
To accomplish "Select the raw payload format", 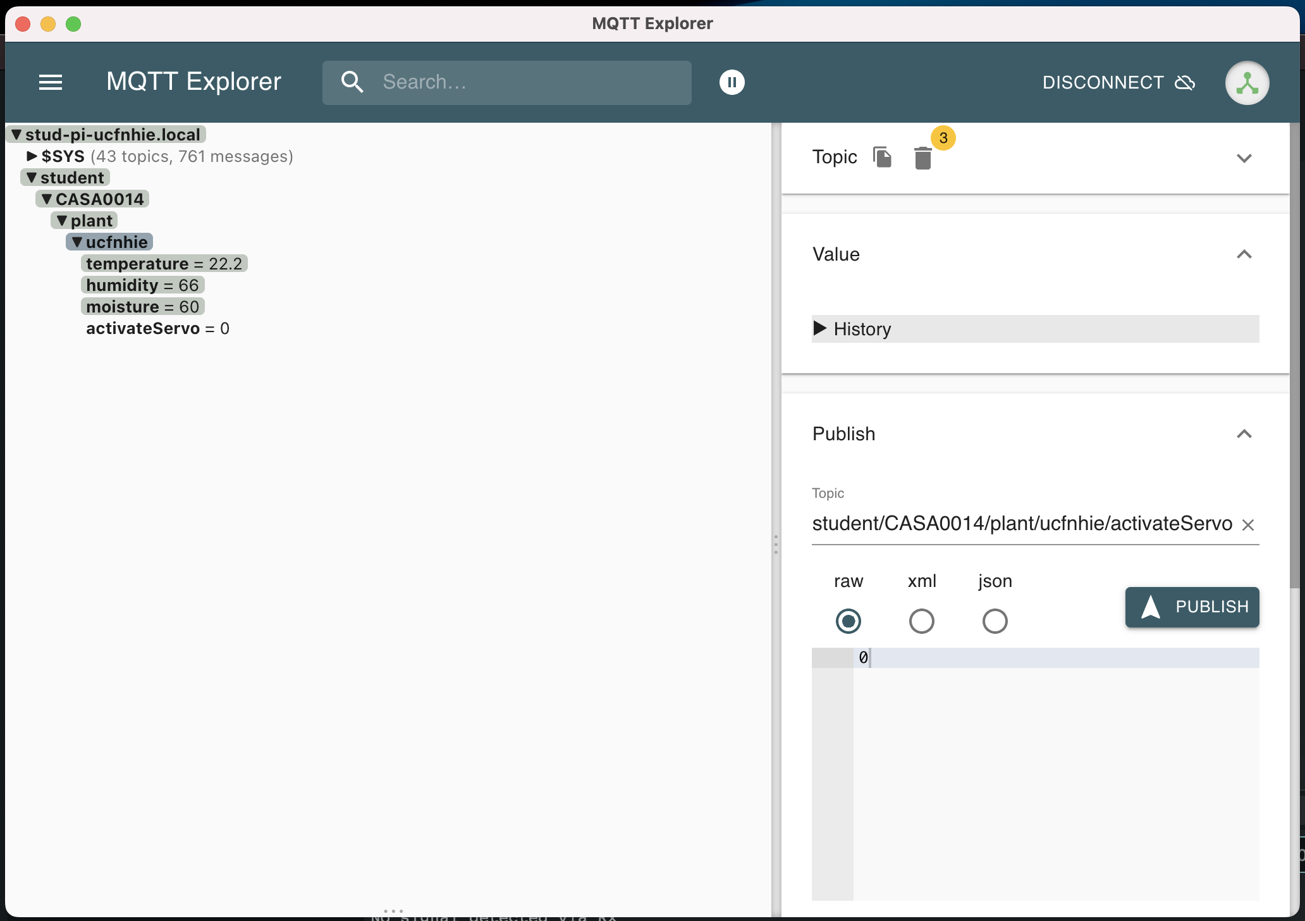I will [848, 621].
